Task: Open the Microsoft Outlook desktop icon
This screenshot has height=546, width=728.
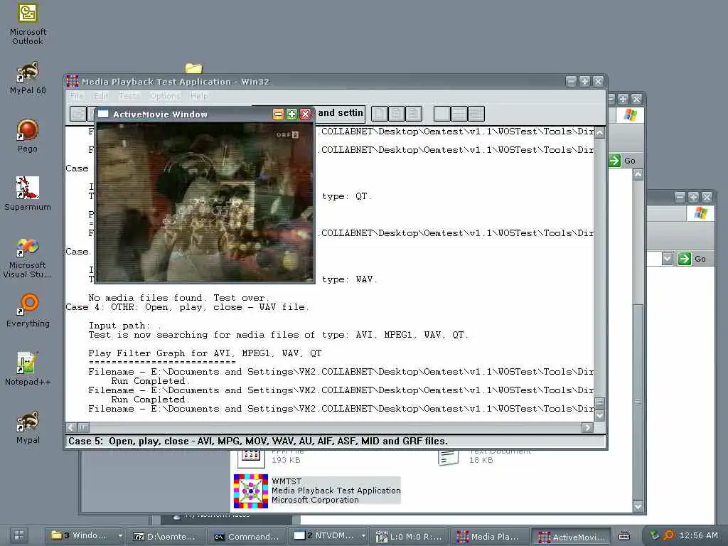Action: (x=28, y=24)
